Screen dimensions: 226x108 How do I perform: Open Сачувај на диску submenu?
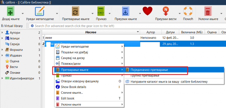[x=89, y=58]
